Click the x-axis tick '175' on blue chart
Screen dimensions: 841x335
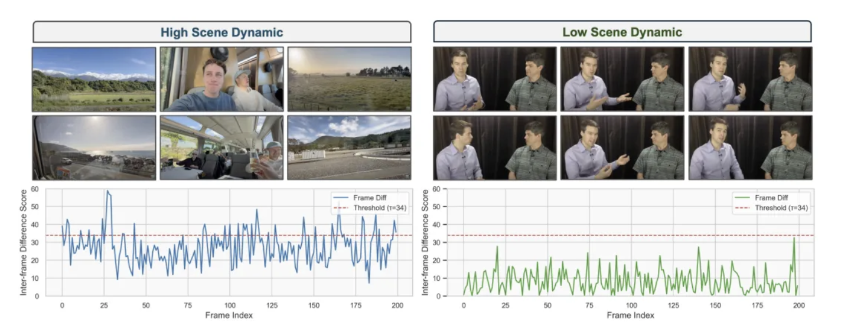(356, 305)
